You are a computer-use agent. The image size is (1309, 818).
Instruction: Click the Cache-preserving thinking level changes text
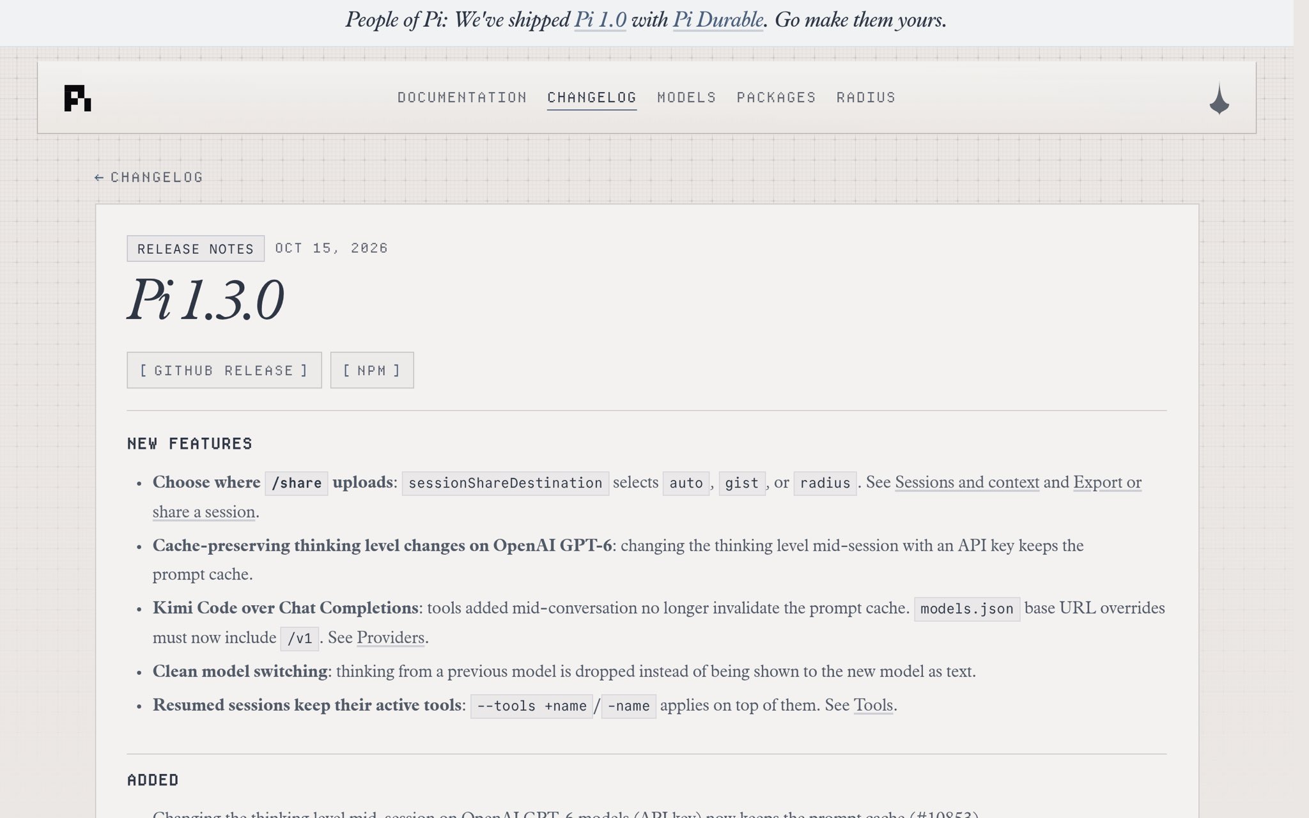point(382,545)
